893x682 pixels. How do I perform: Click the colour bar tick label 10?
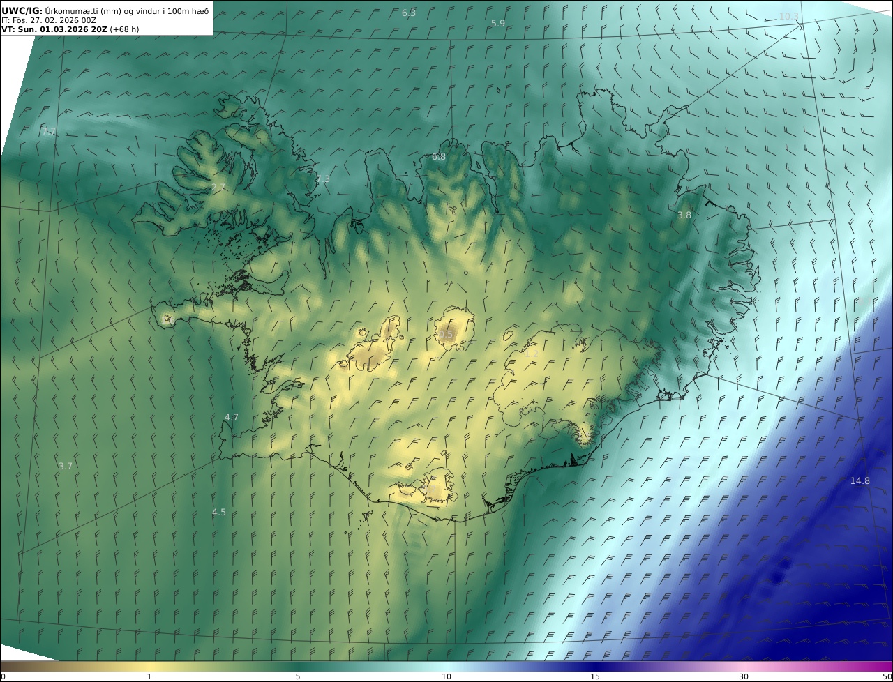(446, 676)
